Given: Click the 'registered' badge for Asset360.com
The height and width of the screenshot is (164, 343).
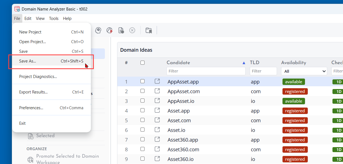Looking at the screenshot, I should (295, 149).
